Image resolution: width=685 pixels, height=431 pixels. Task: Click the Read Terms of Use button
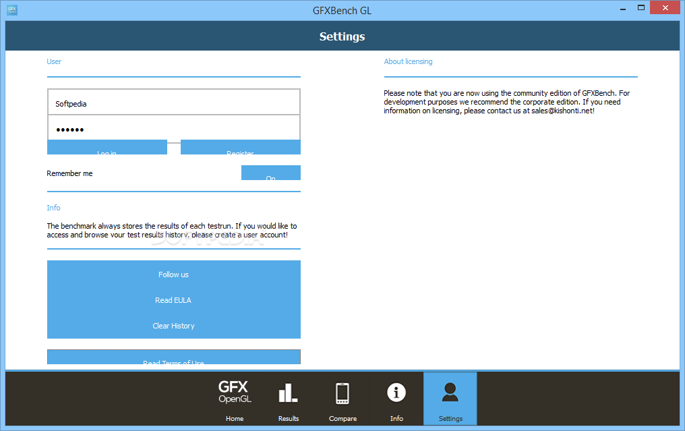click(173, 357)
